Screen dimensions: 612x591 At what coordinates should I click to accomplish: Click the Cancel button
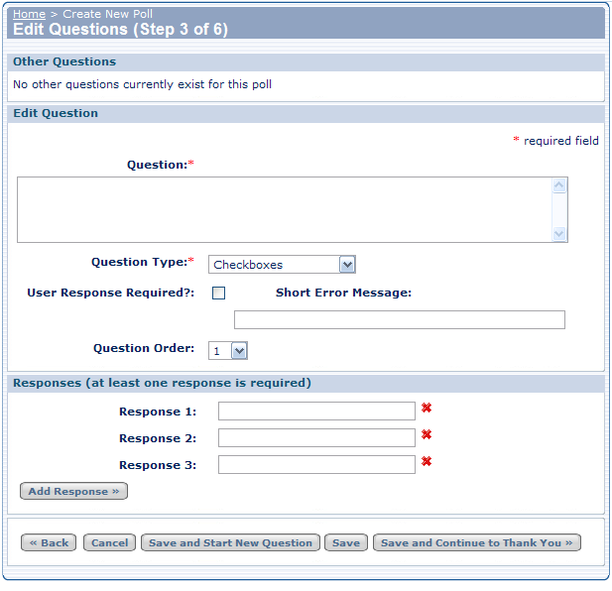click(110, 542)
